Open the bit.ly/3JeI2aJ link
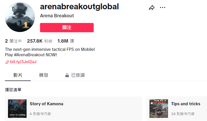 click(x=23, y=62)
